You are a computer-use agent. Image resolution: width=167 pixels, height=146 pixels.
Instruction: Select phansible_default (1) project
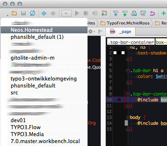[x=44, y=37]
